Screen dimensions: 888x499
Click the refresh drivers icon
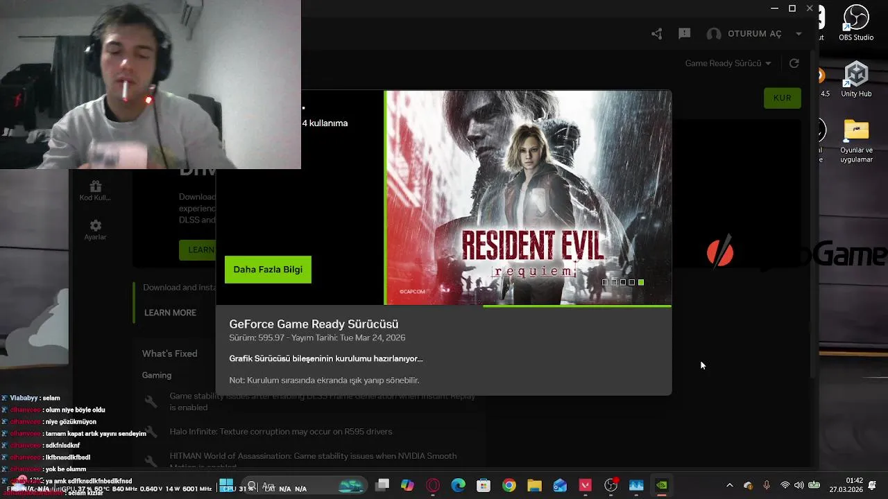pyautogui.click(x=794, y=63)
